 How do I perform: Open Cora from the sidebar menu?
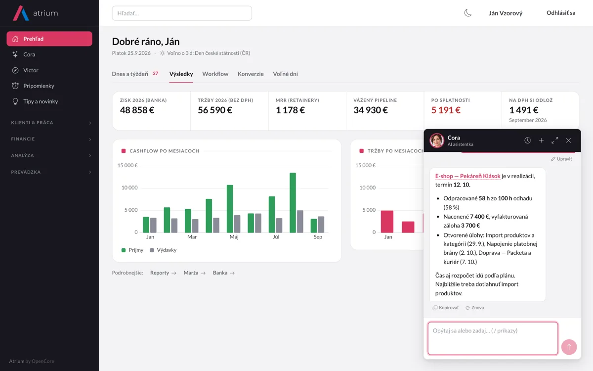[x=49, y=54]
